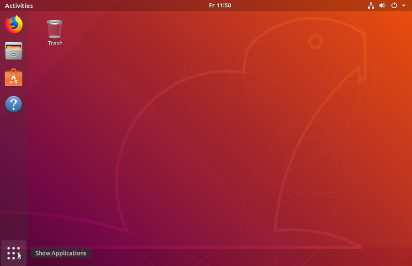Viewport: 412px width, 266px height.
Task: Click the Firefox dock button to focus it
Action: [13, 24]
